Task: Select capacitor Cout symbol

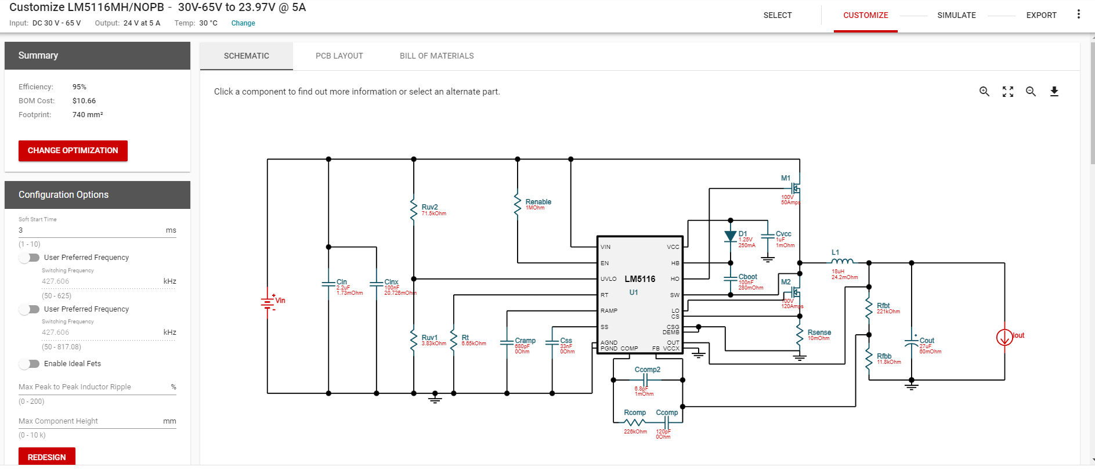Action: (x=912, y=342)
